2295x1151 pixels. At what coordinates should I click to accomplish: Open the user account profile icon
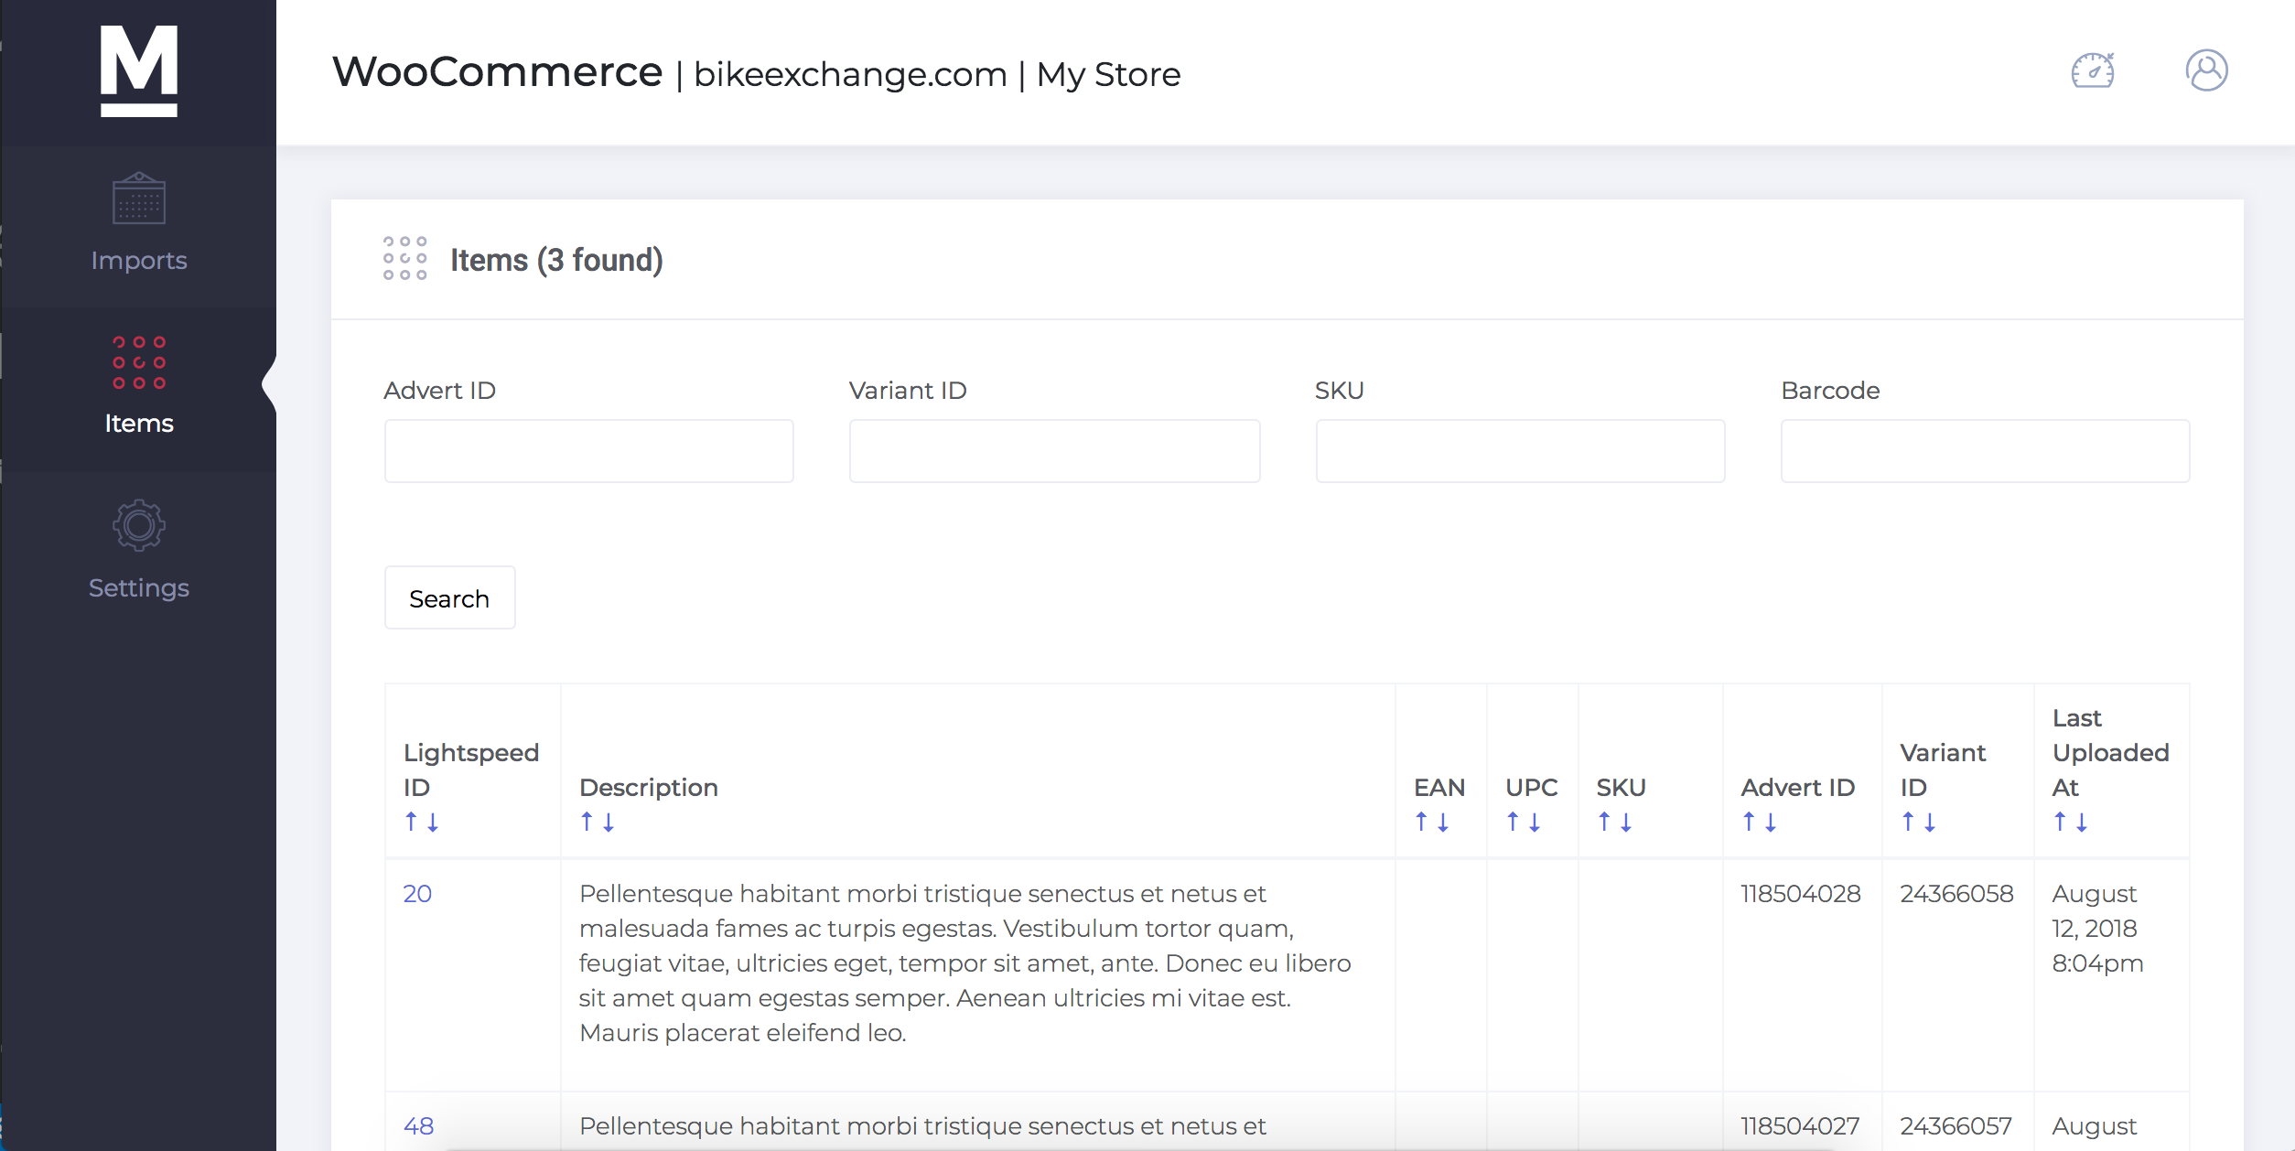click(x=2206, y=70)
